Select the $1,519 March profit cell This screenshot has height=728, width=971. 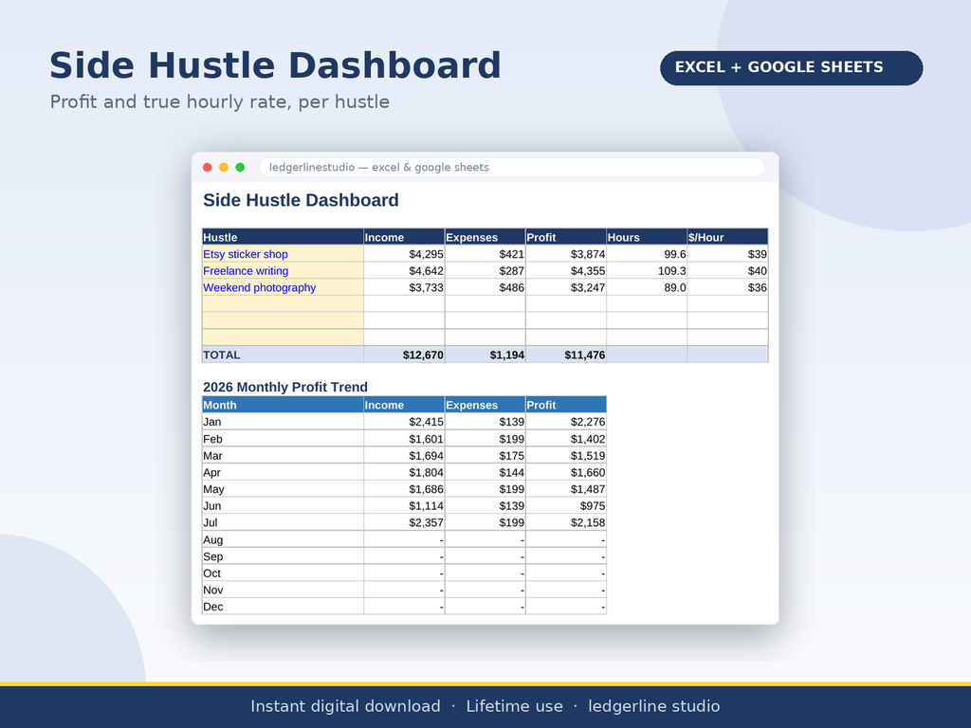(x=566, y=456)
